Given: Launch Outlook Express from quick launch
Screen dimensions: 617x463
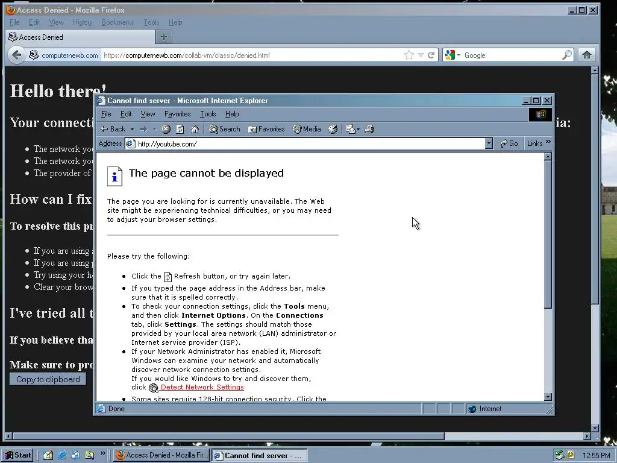Looking at the screenshot, I should (75, 456).
